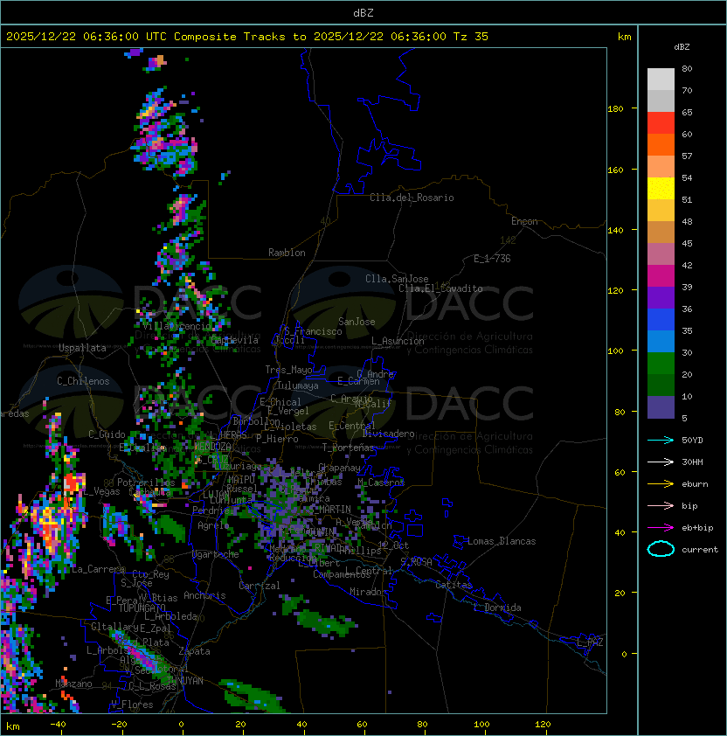Click the 'L_Asuncion' map label
This screenshot has height=736, width=727.
(398, 341)
